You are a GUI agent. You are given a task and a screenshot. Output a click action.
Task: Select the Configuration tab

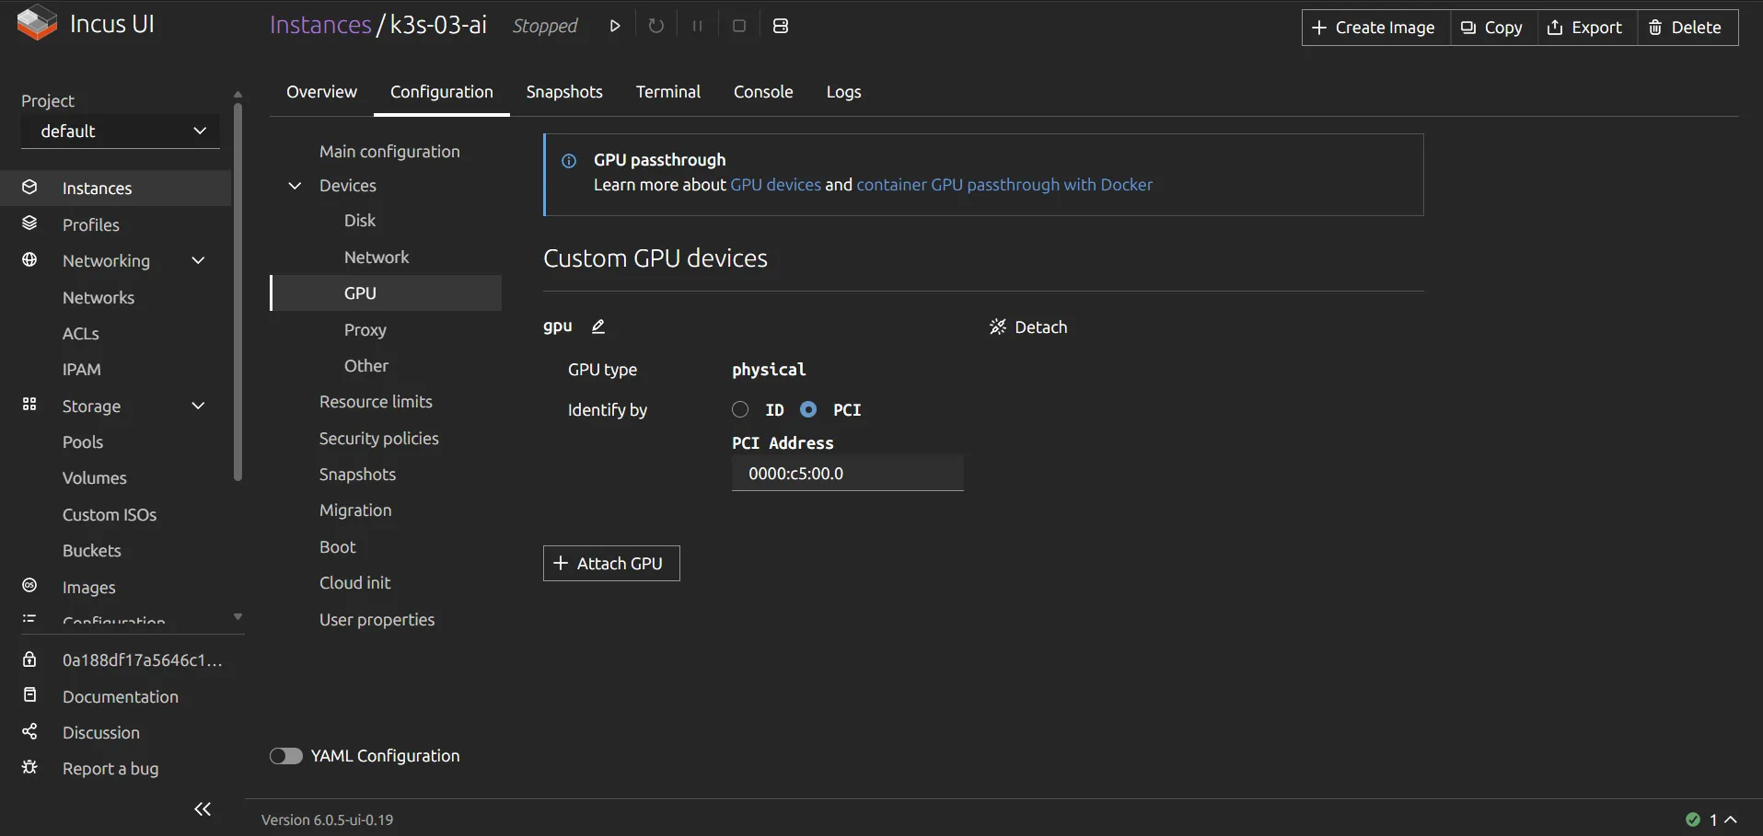[x=442, y=92]
